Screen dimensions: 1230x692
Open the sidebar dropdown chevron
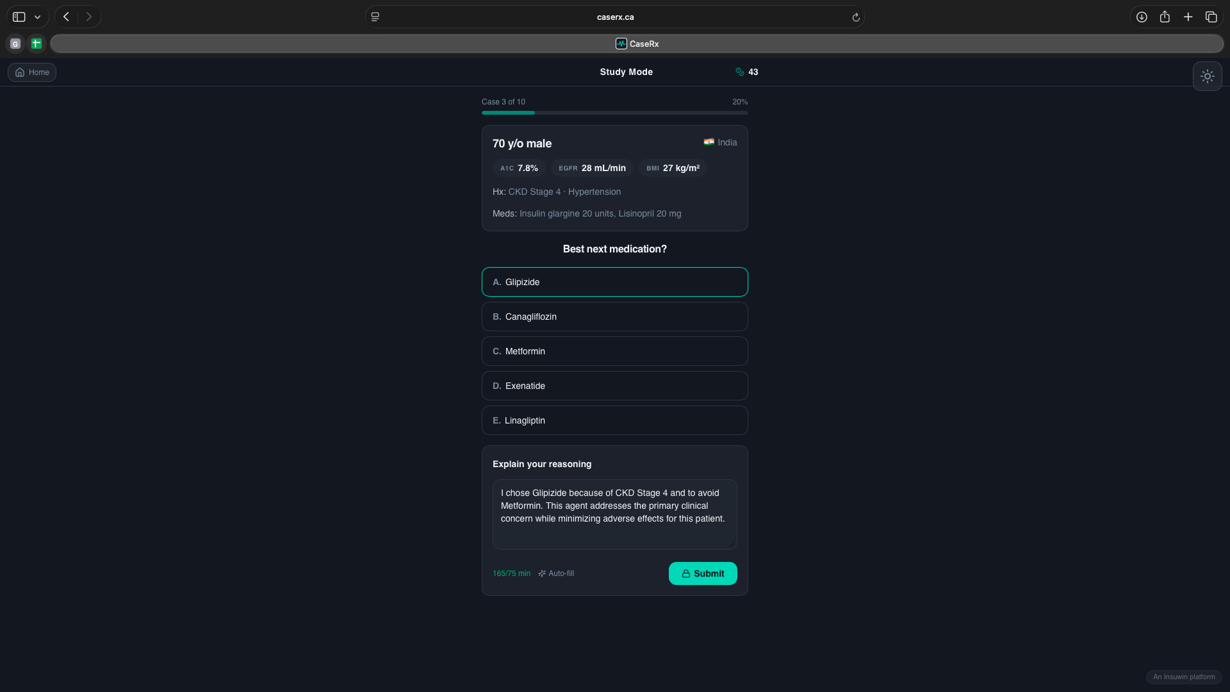[x=38, y=17]
